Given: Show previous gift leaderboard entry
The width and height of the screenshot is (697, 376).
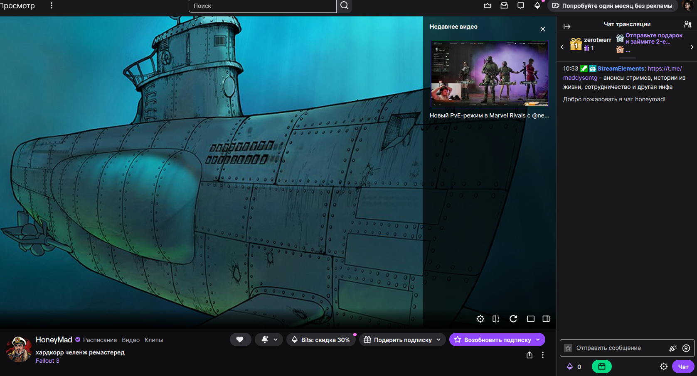Looking at the screenshot, I should [x=562, y=47].
